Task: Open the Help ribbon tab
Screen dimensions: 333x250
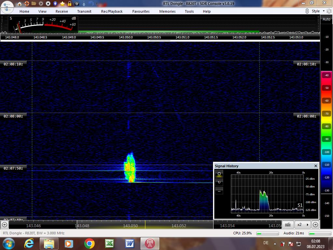Action: click(x=206, y=11)
